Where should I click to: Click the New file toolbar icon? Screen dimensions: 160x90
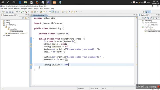coord(3,12)
